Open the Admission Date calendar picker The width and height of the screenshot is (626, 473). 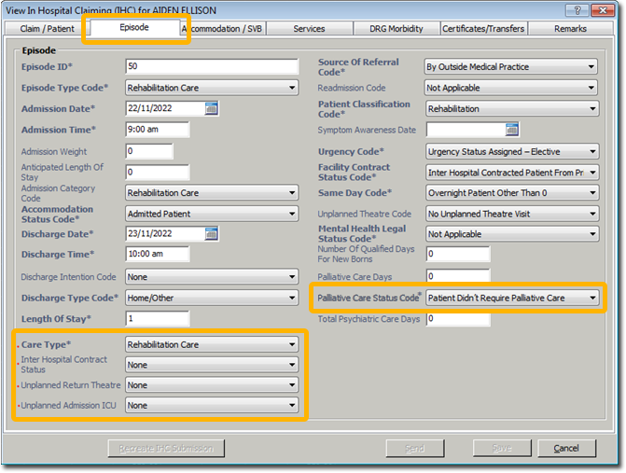212,108
